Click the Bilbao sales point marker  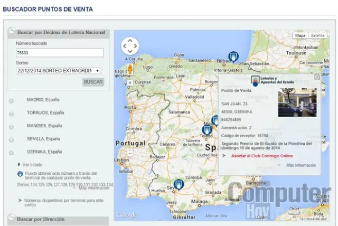[233, 56]
